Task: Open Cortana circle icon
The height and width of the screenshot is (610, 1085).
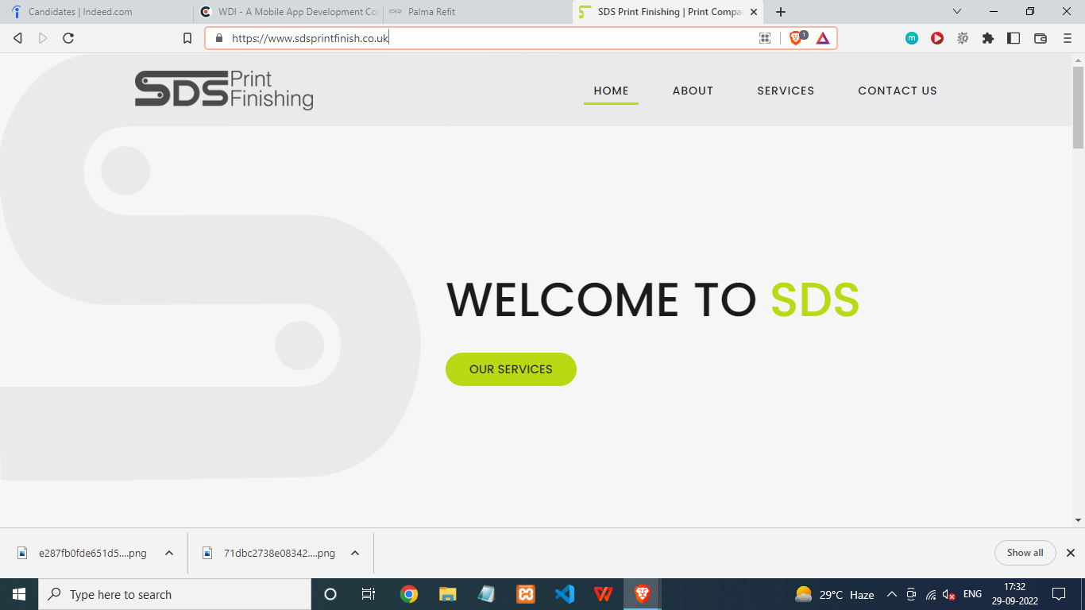Action: pos(330,594)
